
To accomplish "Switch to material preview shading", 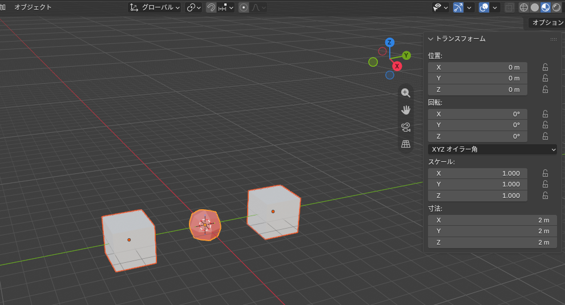I will (546, 7).
